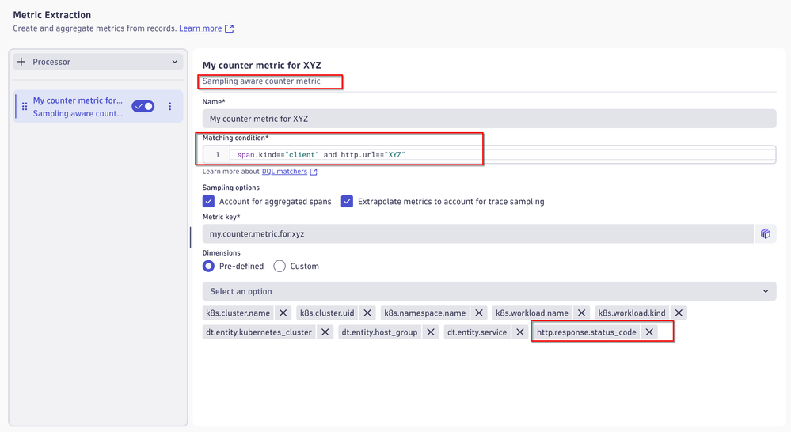
Task: Open the Learn more external link icon
Action: tap(229, 28)
